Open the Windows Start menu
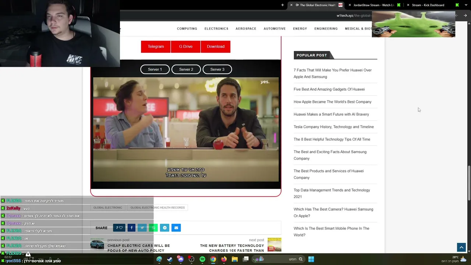471x265 pixels. [311, 259]
